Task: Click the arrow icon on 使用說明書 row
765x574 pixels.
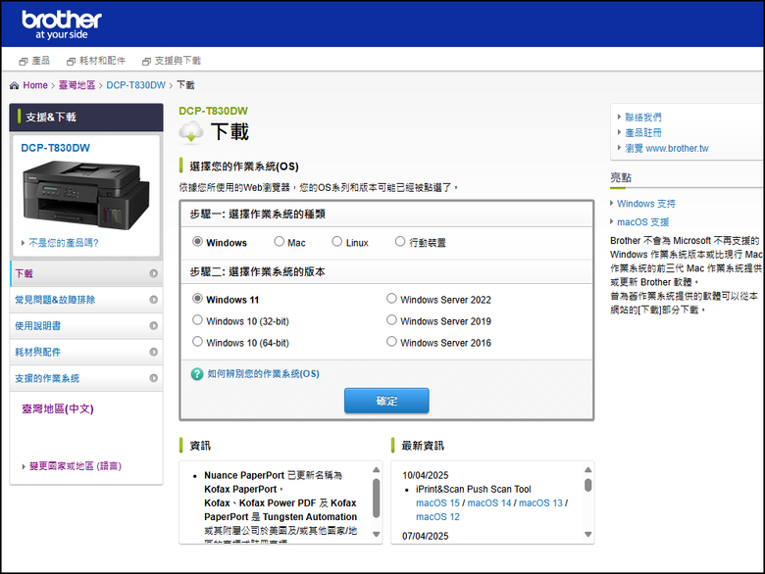Action: tap(154, 325)
